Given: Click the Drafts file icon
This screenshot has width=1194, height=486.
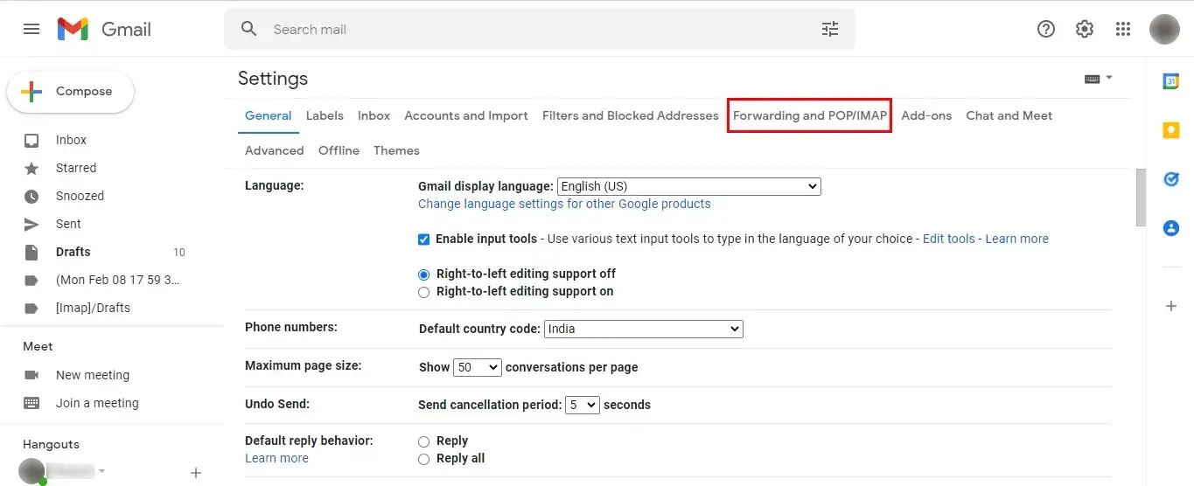Looking at the screenshot, I should tap(31, 252).
